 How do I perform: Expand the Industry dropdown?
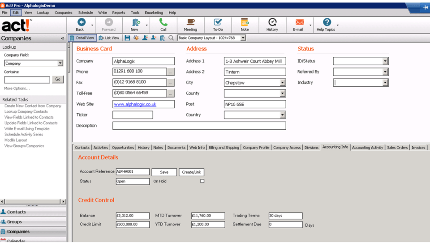tap(385, 82)
